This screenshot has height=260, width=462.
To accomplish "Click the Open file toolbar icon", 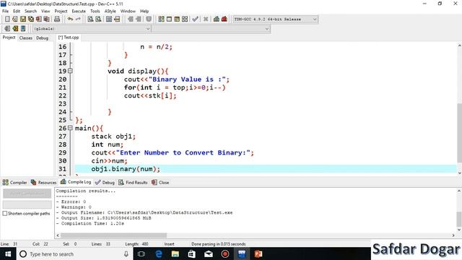I will (x=15, y=19).
